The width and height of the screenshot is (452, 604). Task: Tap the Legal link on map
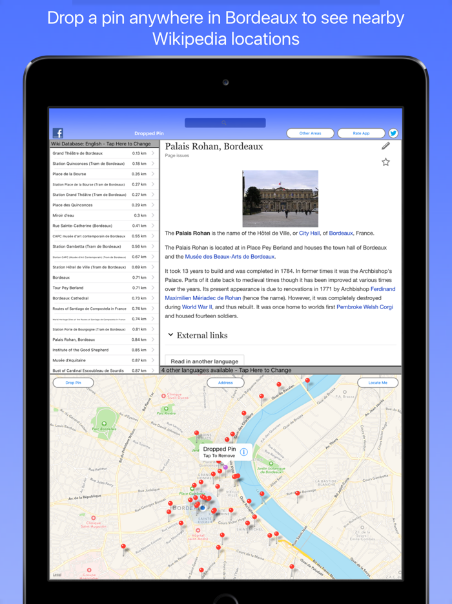pyautogui.click(x=57, y=575)
